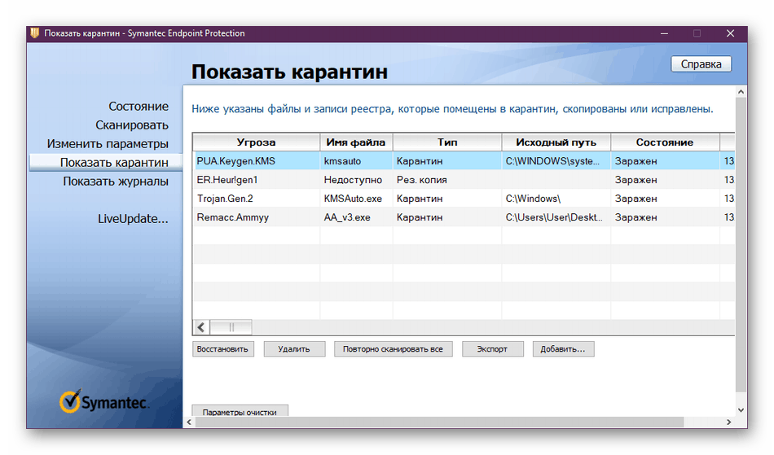Screen dimensions: 774x455
Task: Click the Symantec logo in the sidebar
Action: tap(104, 402)
